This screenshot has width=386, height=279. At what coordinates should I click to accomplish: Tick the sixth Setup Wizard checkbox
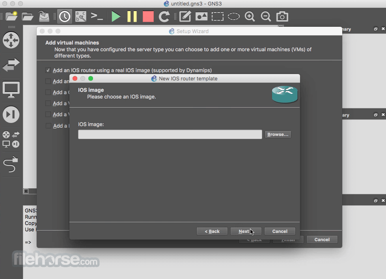coord(48,126)
